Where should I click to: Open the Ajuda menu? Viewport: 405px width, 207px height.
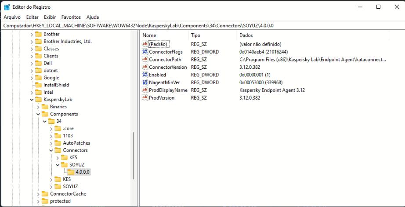(93, 17)
